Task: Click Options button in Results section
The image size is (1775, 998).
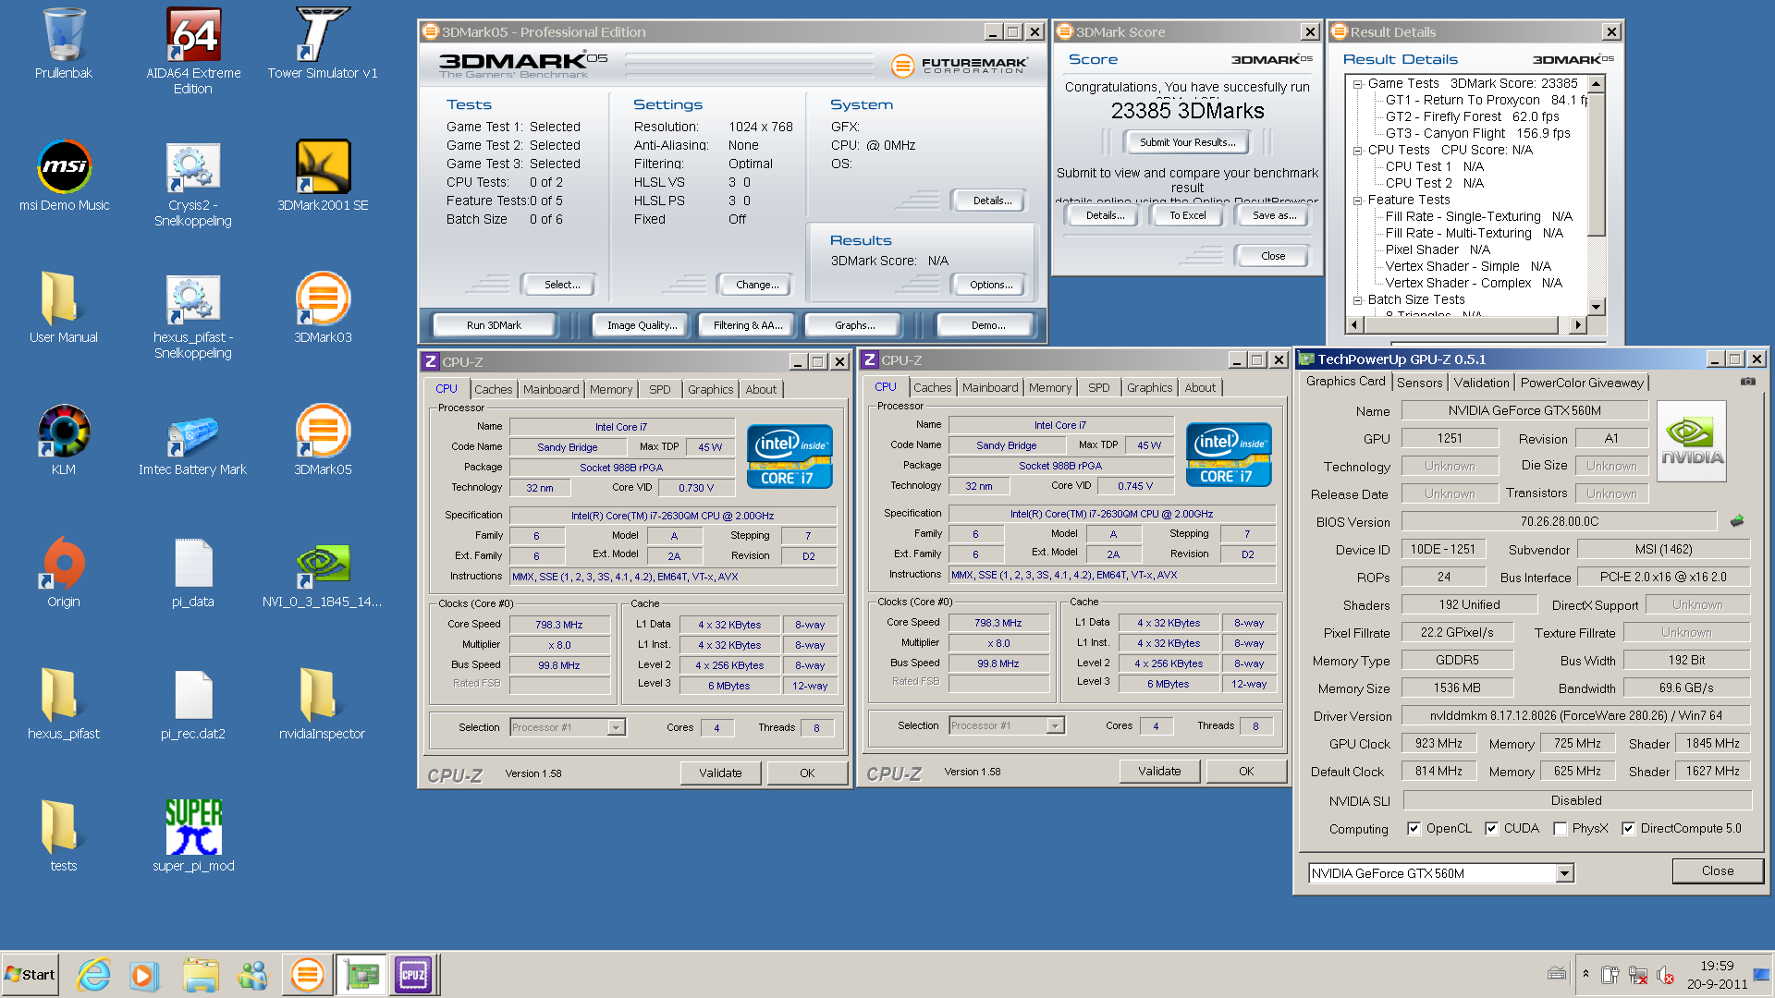Action: click(x=990, y=285)
